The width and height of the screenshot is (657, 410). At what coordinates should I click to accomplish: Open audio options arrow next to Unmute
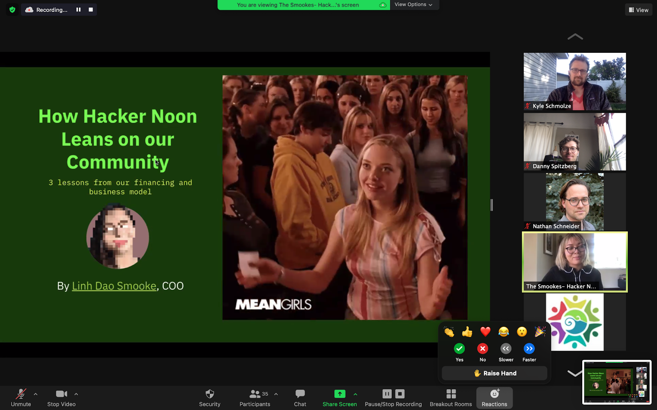pos(36,394)
